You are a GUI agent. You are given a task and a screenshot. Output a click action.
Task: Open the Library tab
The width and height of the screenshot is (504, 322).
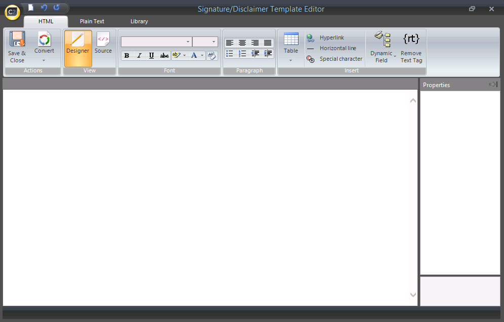pos(139,21)
